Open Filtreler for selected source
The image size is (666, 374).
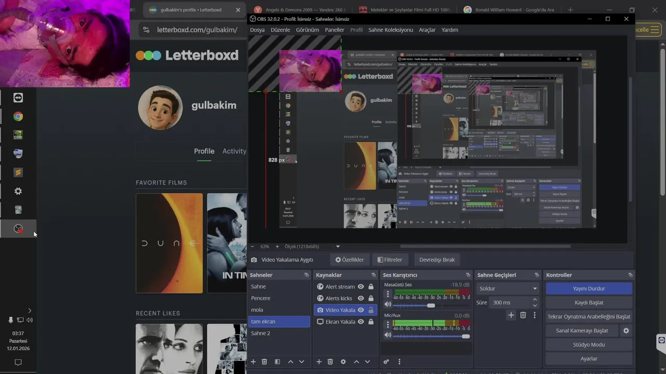(390, 260)
